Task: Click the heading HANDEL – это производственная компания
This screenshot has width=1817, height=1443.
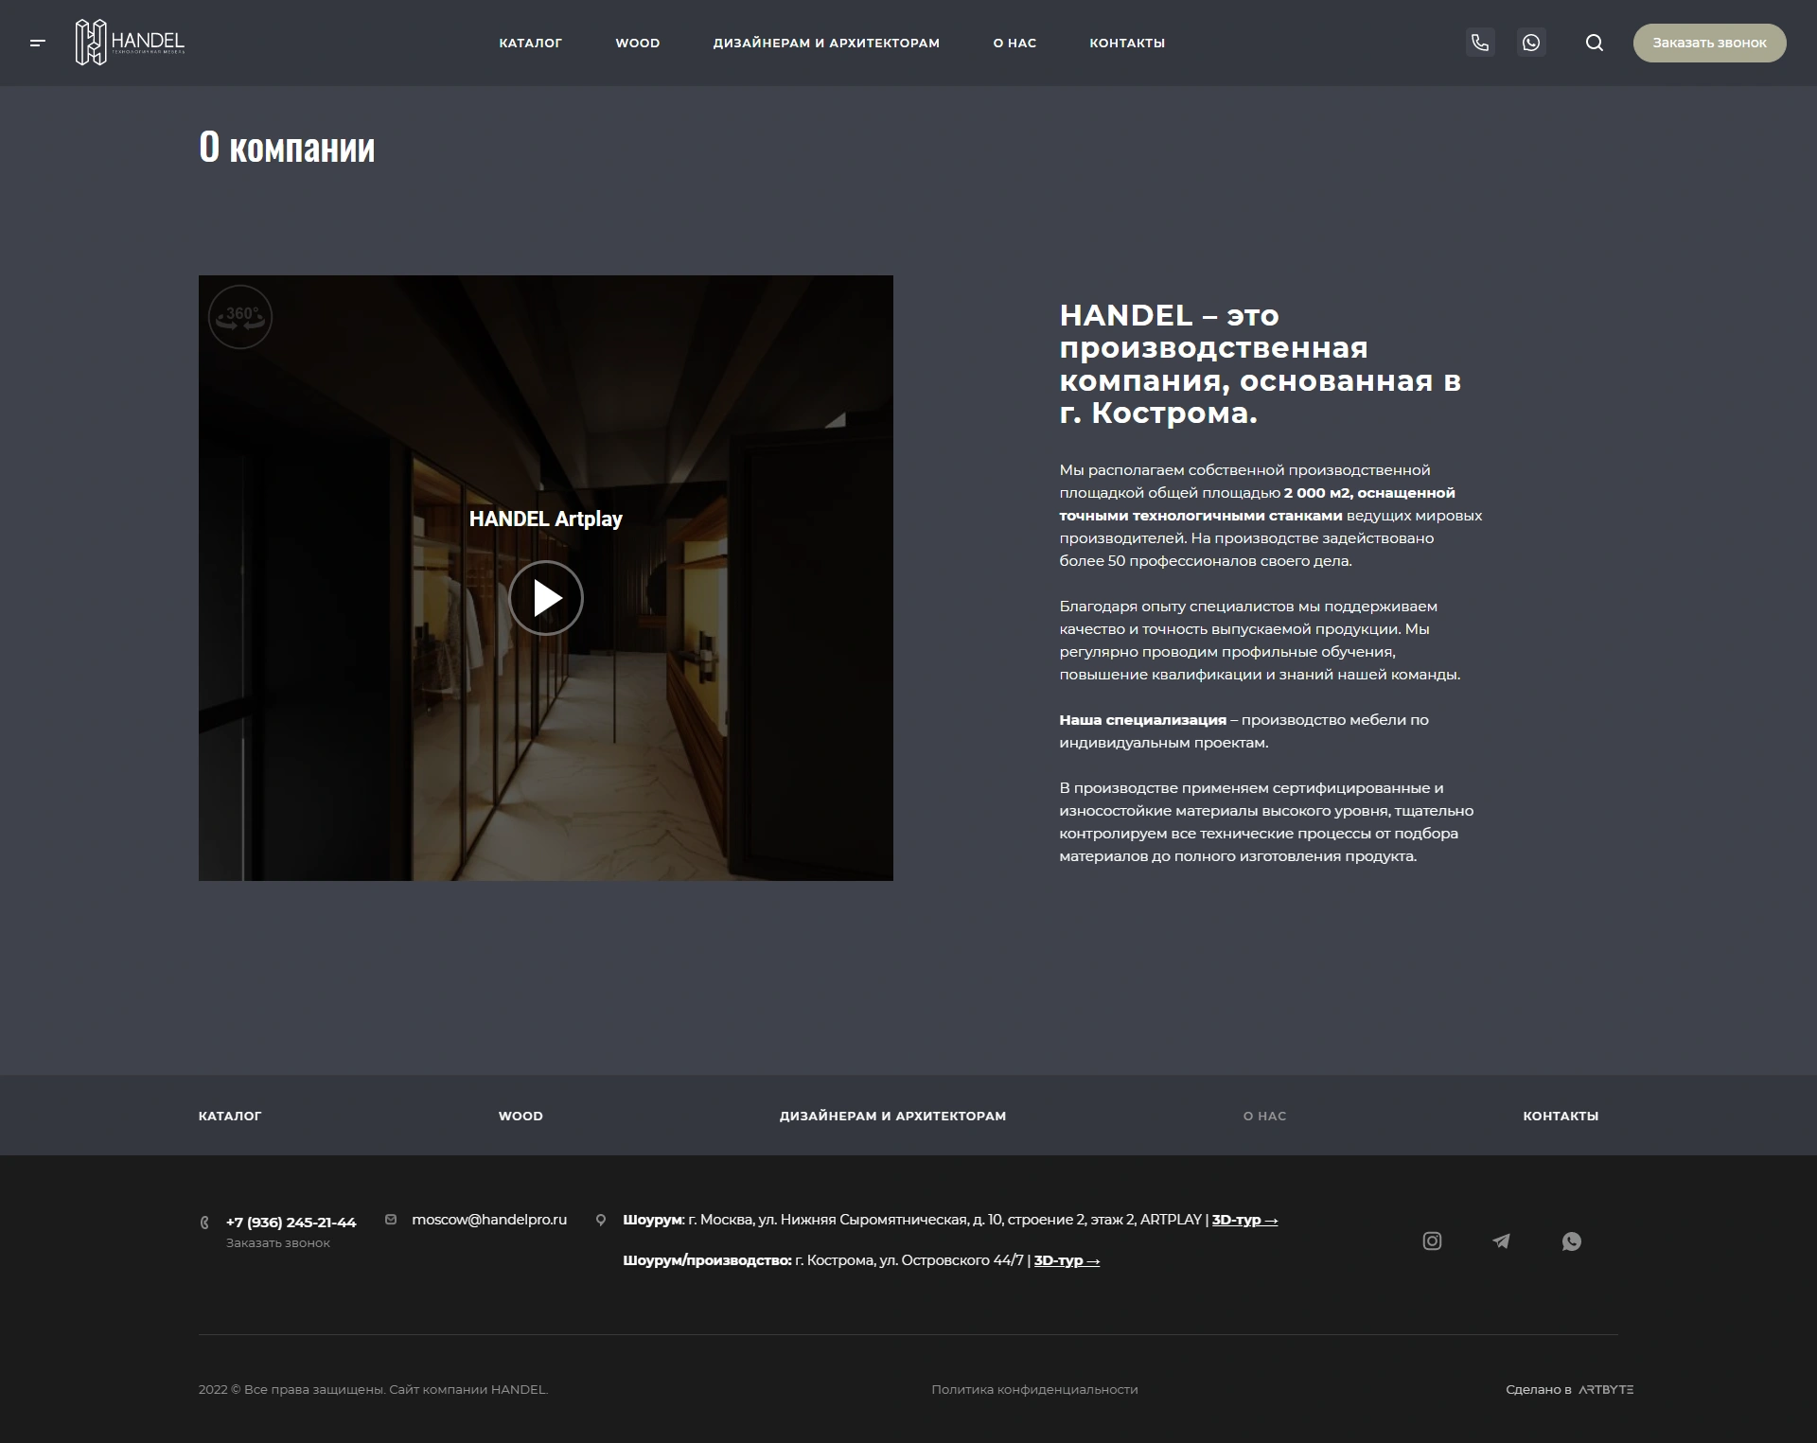Action: [x=1261, y=363]
